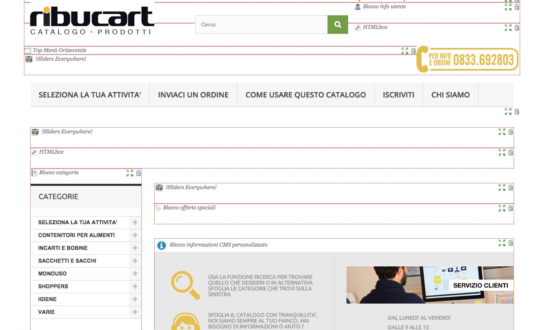Open the ISCRIVITI menu item
The image size is (552, 330).
point(399,95)
